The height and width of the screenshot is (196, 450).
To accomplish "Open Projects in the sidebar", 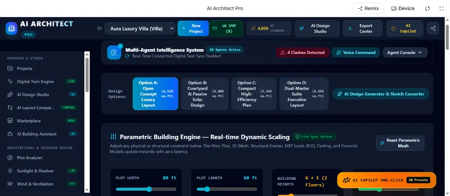I will point(43,68).
